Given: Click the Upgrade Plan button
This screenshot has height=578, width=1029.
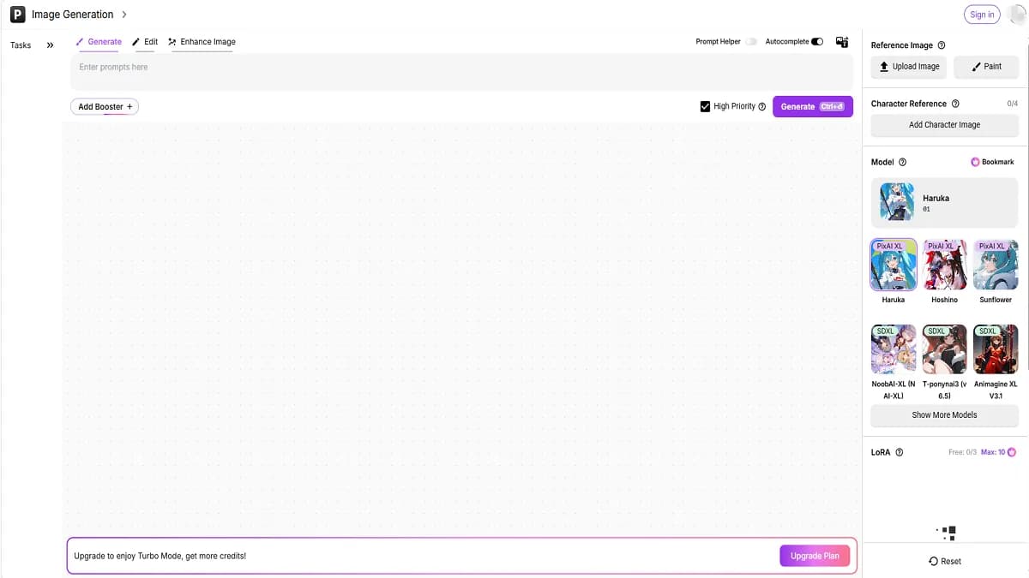Looking at the screenshot, I should (814, 556).
